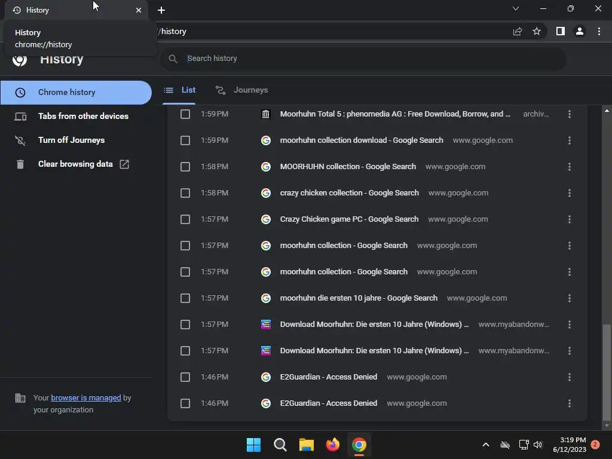The image size is (612, 459).
Task: Click the network display icon in tray
Action: click(524, 445)
